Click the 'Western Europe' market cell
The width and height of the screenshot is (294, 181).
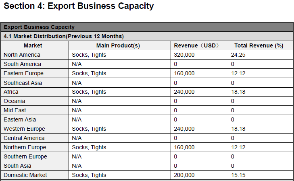[x=24, y=129]
